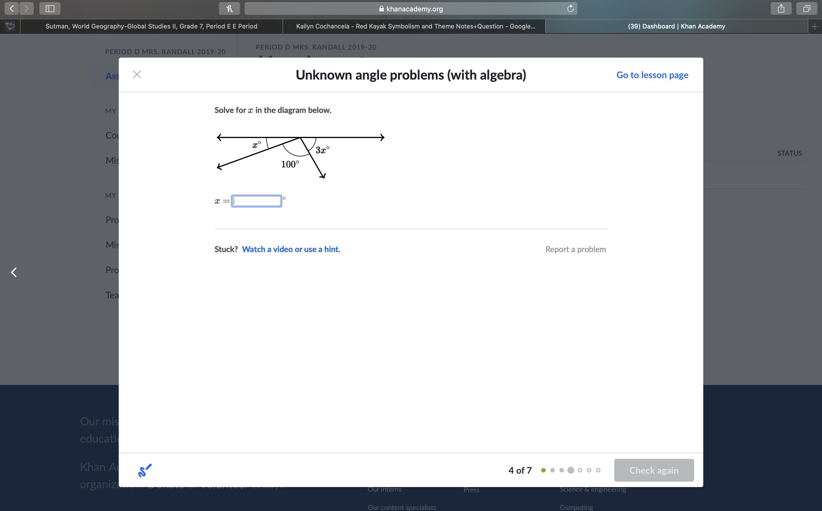This screenshot has height=511, width=822.
Task: Click the green first progress dot
Action: pos(543,470)
